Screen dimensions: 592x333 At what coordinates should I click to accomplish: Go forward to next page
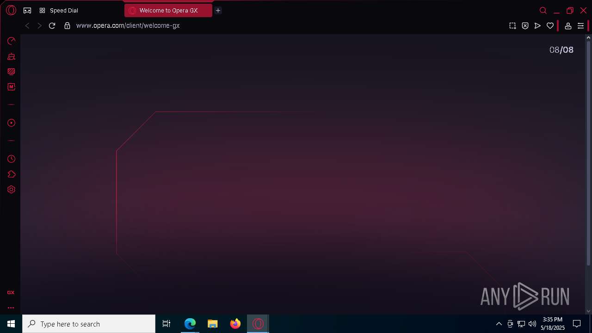39,26
